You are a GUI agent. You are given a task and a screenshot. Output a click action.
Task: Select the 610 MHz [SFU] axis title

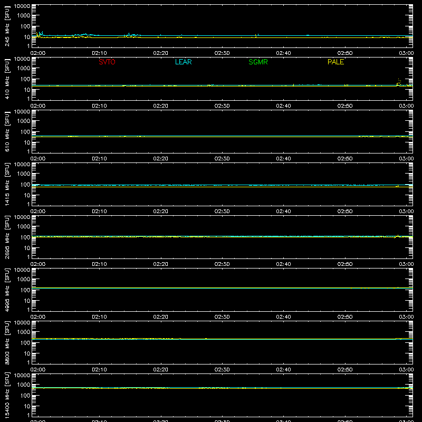(x=7, y=131)
